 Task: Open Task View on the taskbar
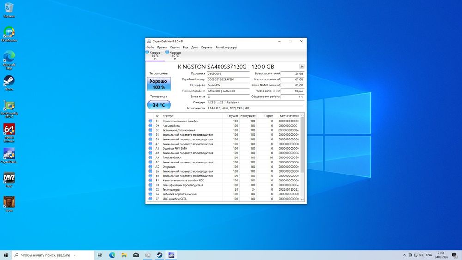coord(100,255)
